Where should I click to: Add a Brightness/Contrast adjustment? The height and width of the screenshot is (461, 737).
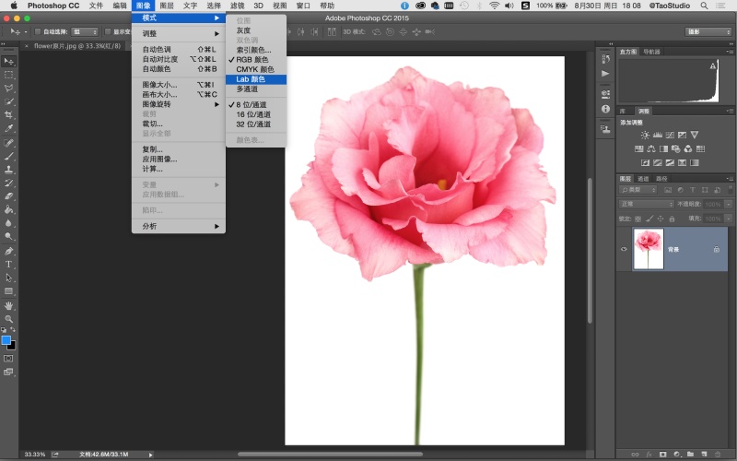(645, 135)
